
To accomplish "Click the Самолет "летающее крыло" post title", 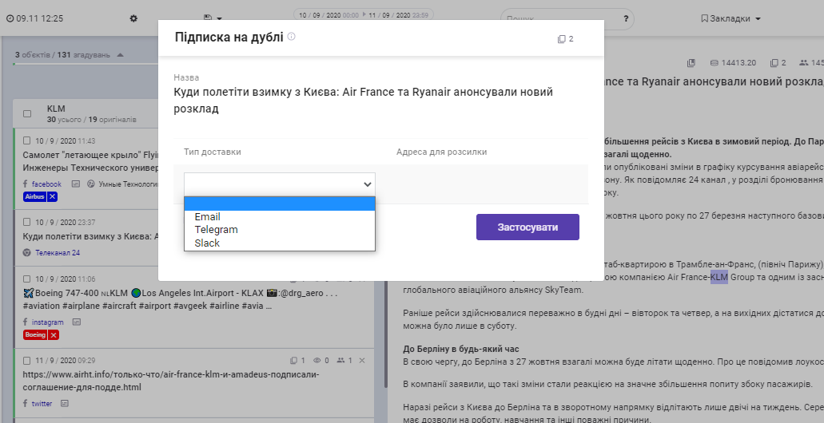I will 90,162.
